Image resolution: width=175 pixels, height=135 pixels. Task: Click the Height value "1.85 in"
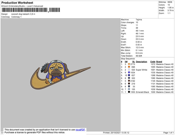click(170, 8)
